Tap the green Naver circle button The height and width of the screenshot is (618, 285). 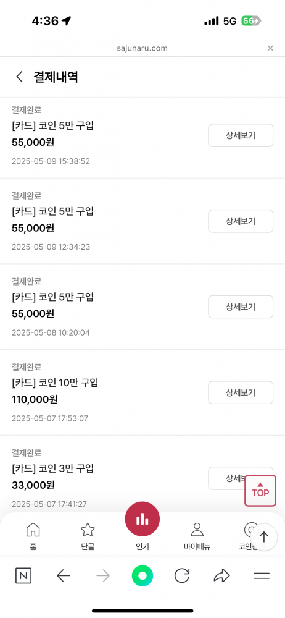[142, 576]
